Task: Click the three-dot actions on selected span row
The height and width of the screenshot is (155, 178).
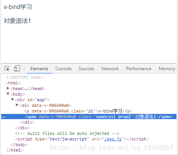Action: coord(3,117)
